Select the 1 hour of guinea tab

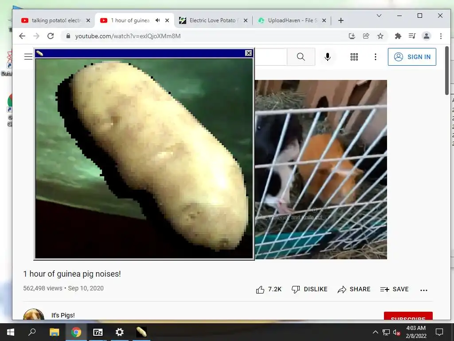coord(130,20)
